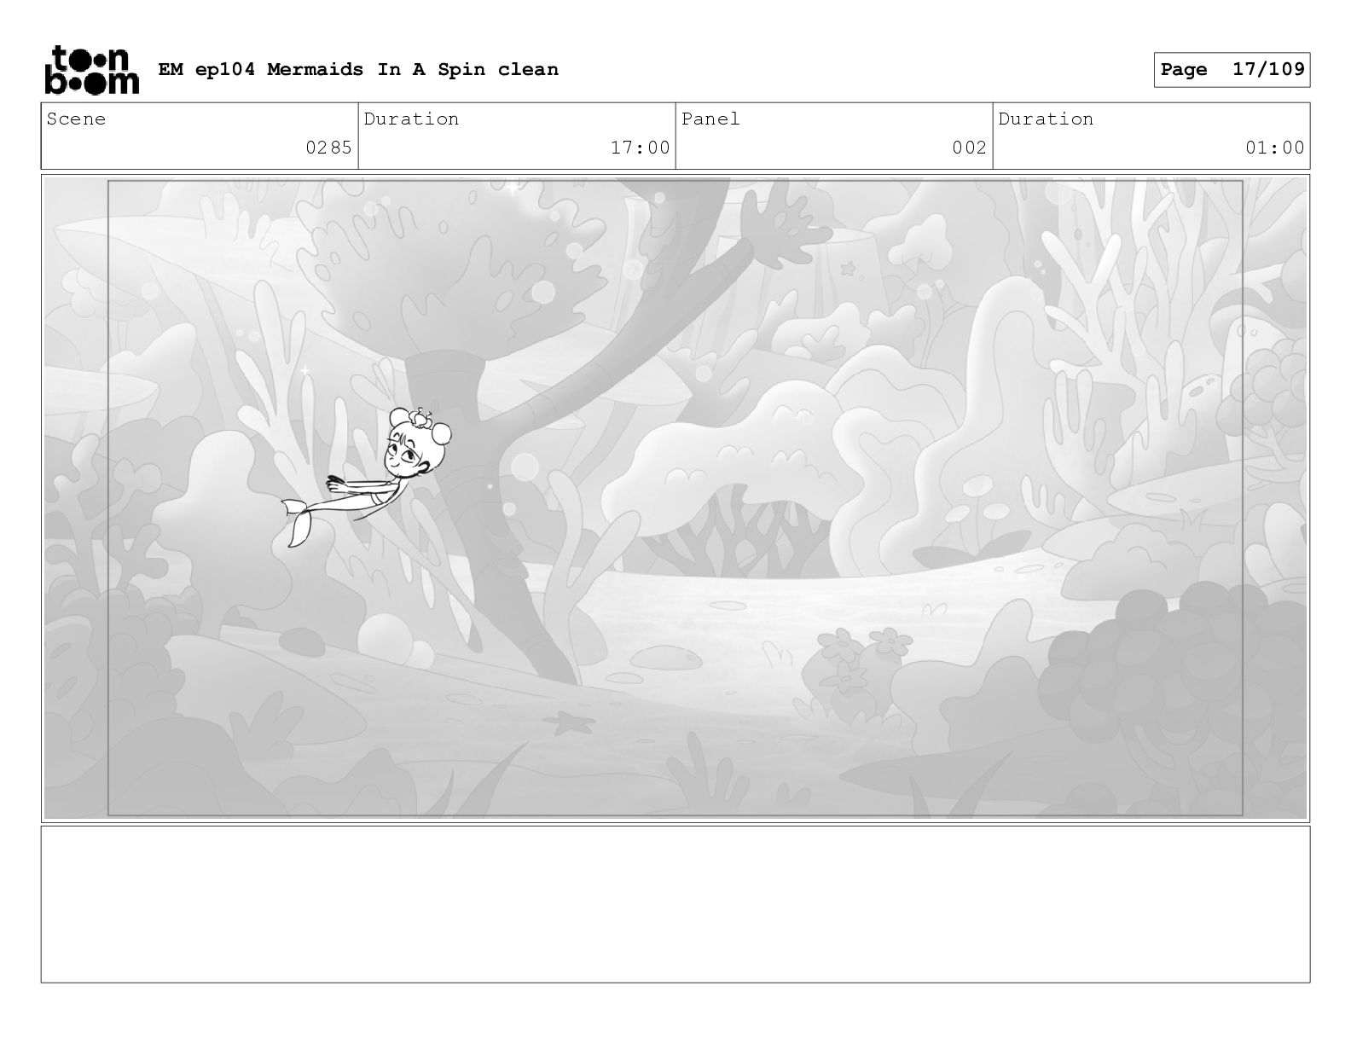This screenshot has width=1351, height=1044.
Task: Select the Panel number 002 field
Action: (x=834, y=136)
